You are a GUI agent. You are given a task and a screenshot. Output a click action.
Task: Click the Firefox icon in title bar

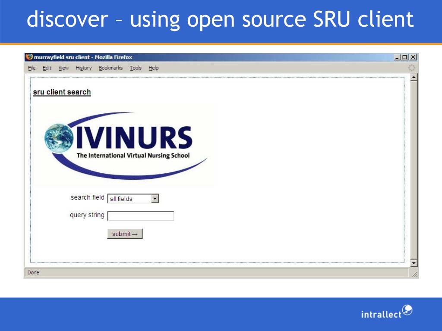point(29,57)
